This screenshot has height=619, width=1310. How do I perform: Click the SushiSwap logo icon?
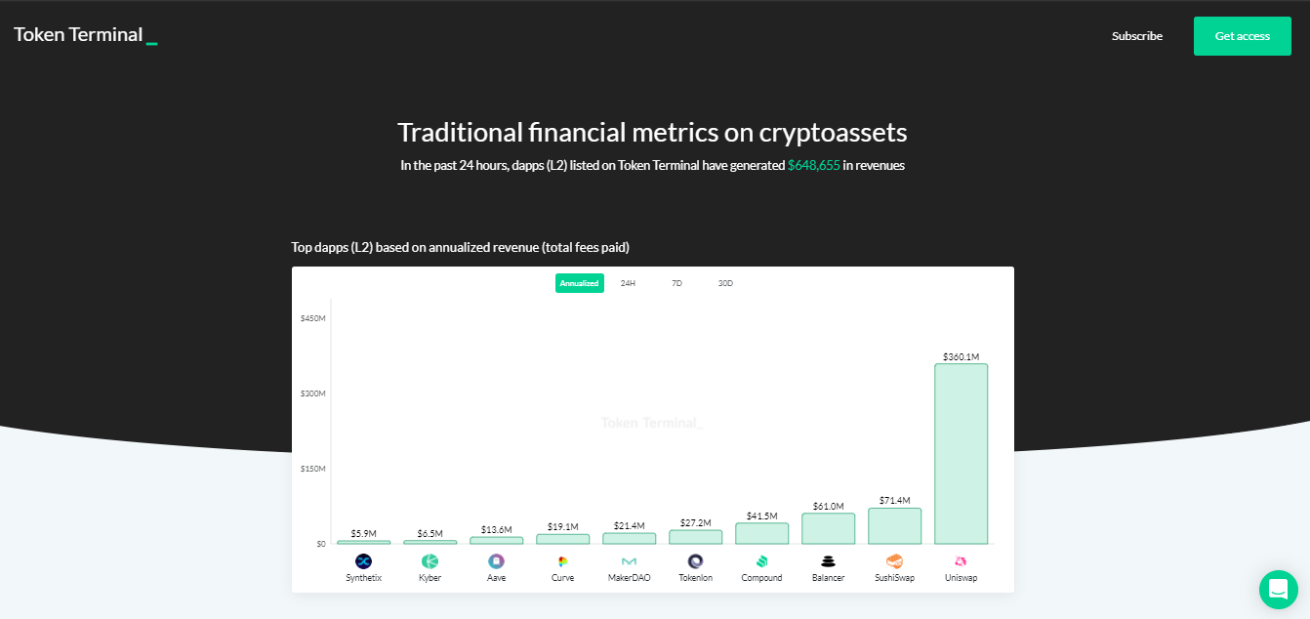coord(894,561)
